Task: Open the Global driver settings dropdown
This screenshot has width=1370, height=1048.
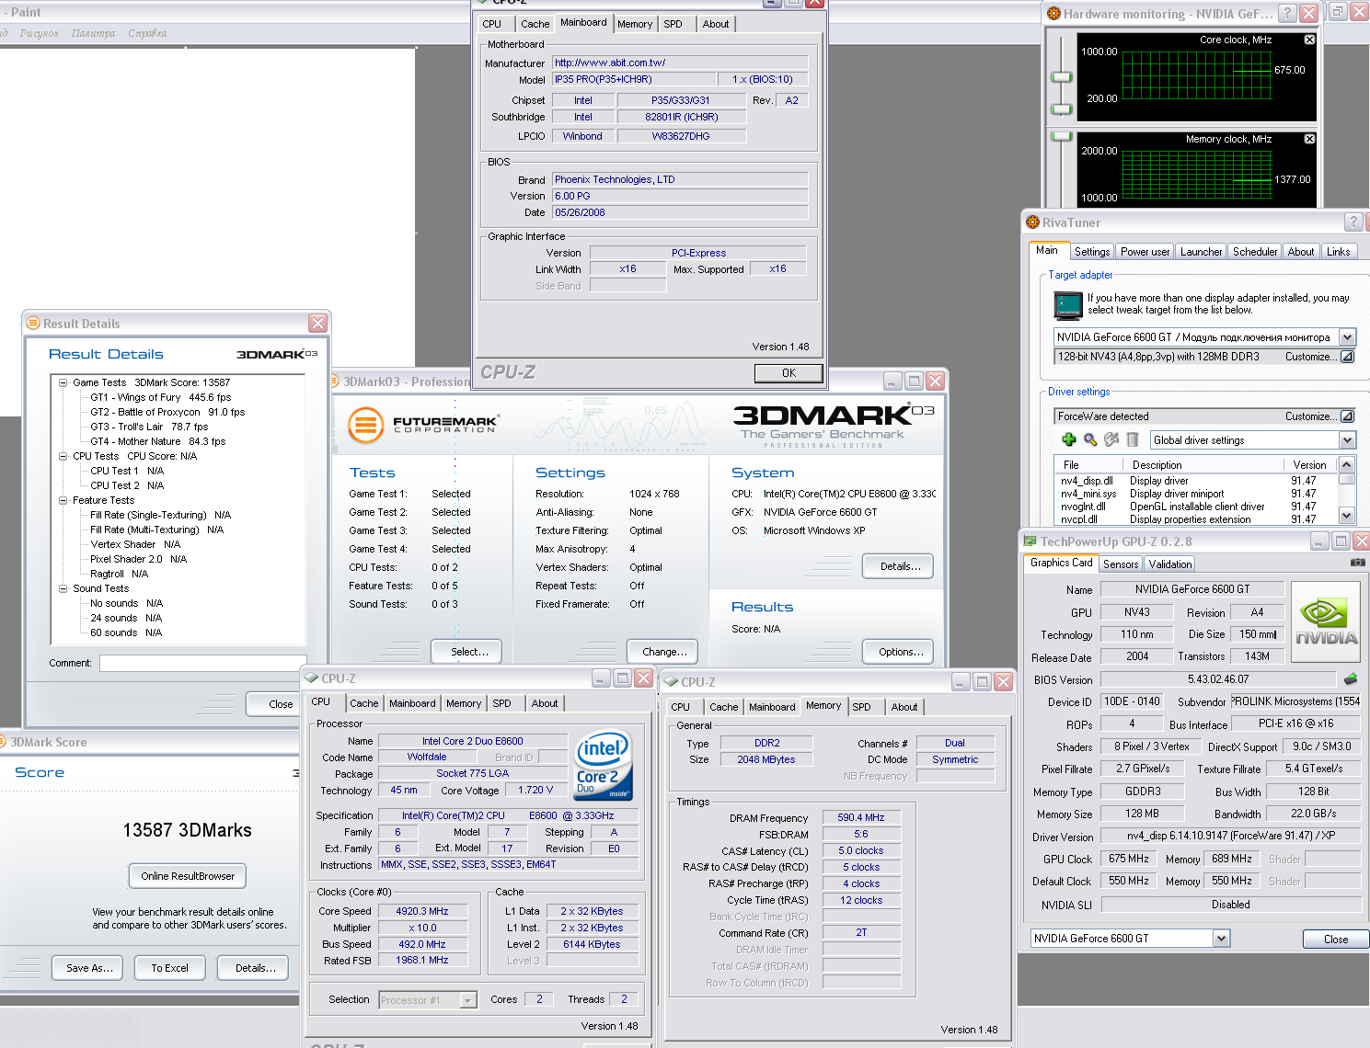Action: tap(1347, 440)
